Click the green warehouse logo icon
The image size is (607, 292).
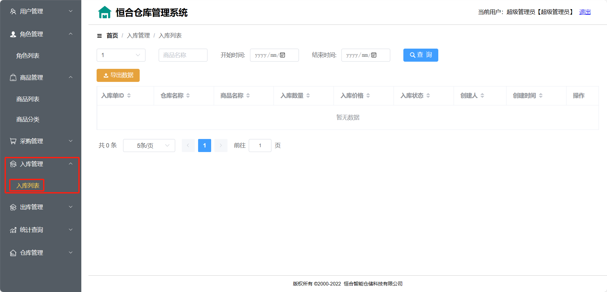click(x=105, y=12)
